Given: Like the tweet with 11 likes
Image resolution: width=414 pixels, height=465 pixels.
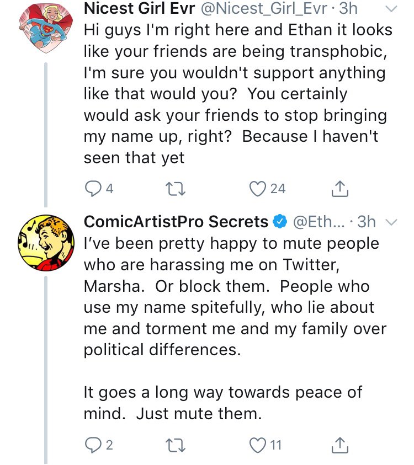Looking at the screenshot, I should pos(257,445).
